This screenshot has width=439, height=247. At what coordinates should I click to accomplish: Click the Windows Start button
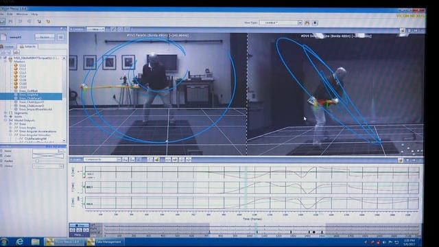[x=4, y=242]
